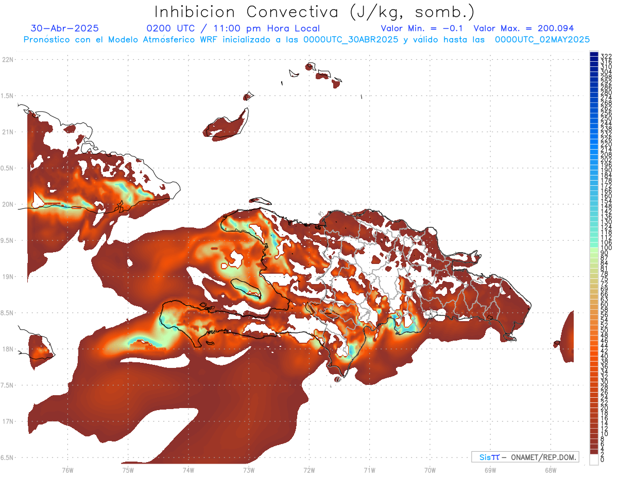Click the "0200 UTC / 11:00 pm Hora Local" text
This screenshot has width=618, height=477.
233,28
